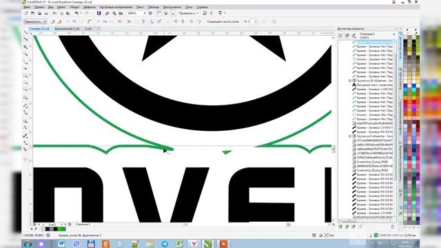The width and height of the screenshot is (441, 248).
Task: Click the Open file toolbar icon
Action: pyautogui.click(x=33, y=13)
